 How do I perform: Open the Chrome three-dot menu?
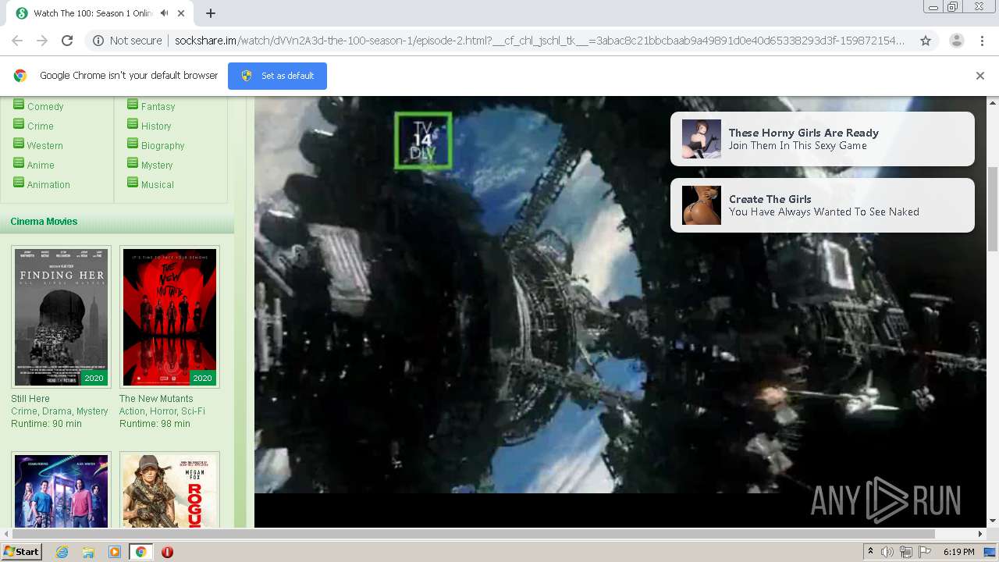pos(982,41)
